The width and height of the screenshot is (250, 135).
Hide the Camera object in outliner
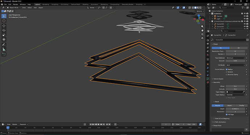(245, 16)
